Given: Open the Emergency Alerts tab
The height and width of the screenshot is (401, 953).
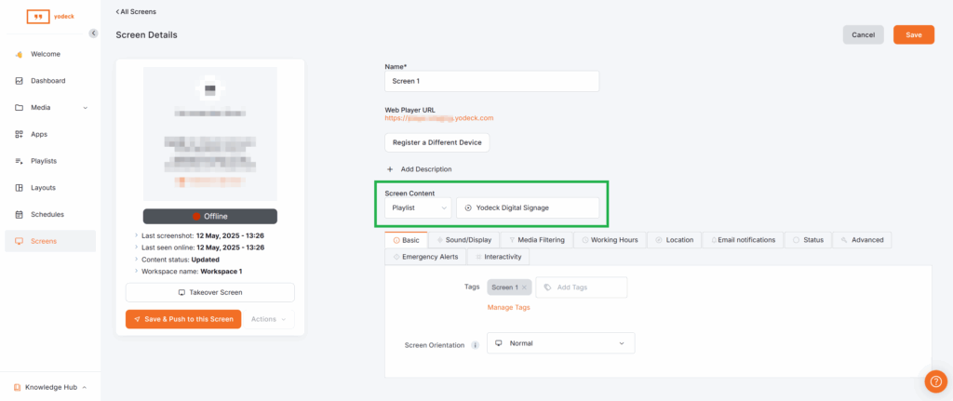Looking at the screenshot, I should [x=424, y=257].
